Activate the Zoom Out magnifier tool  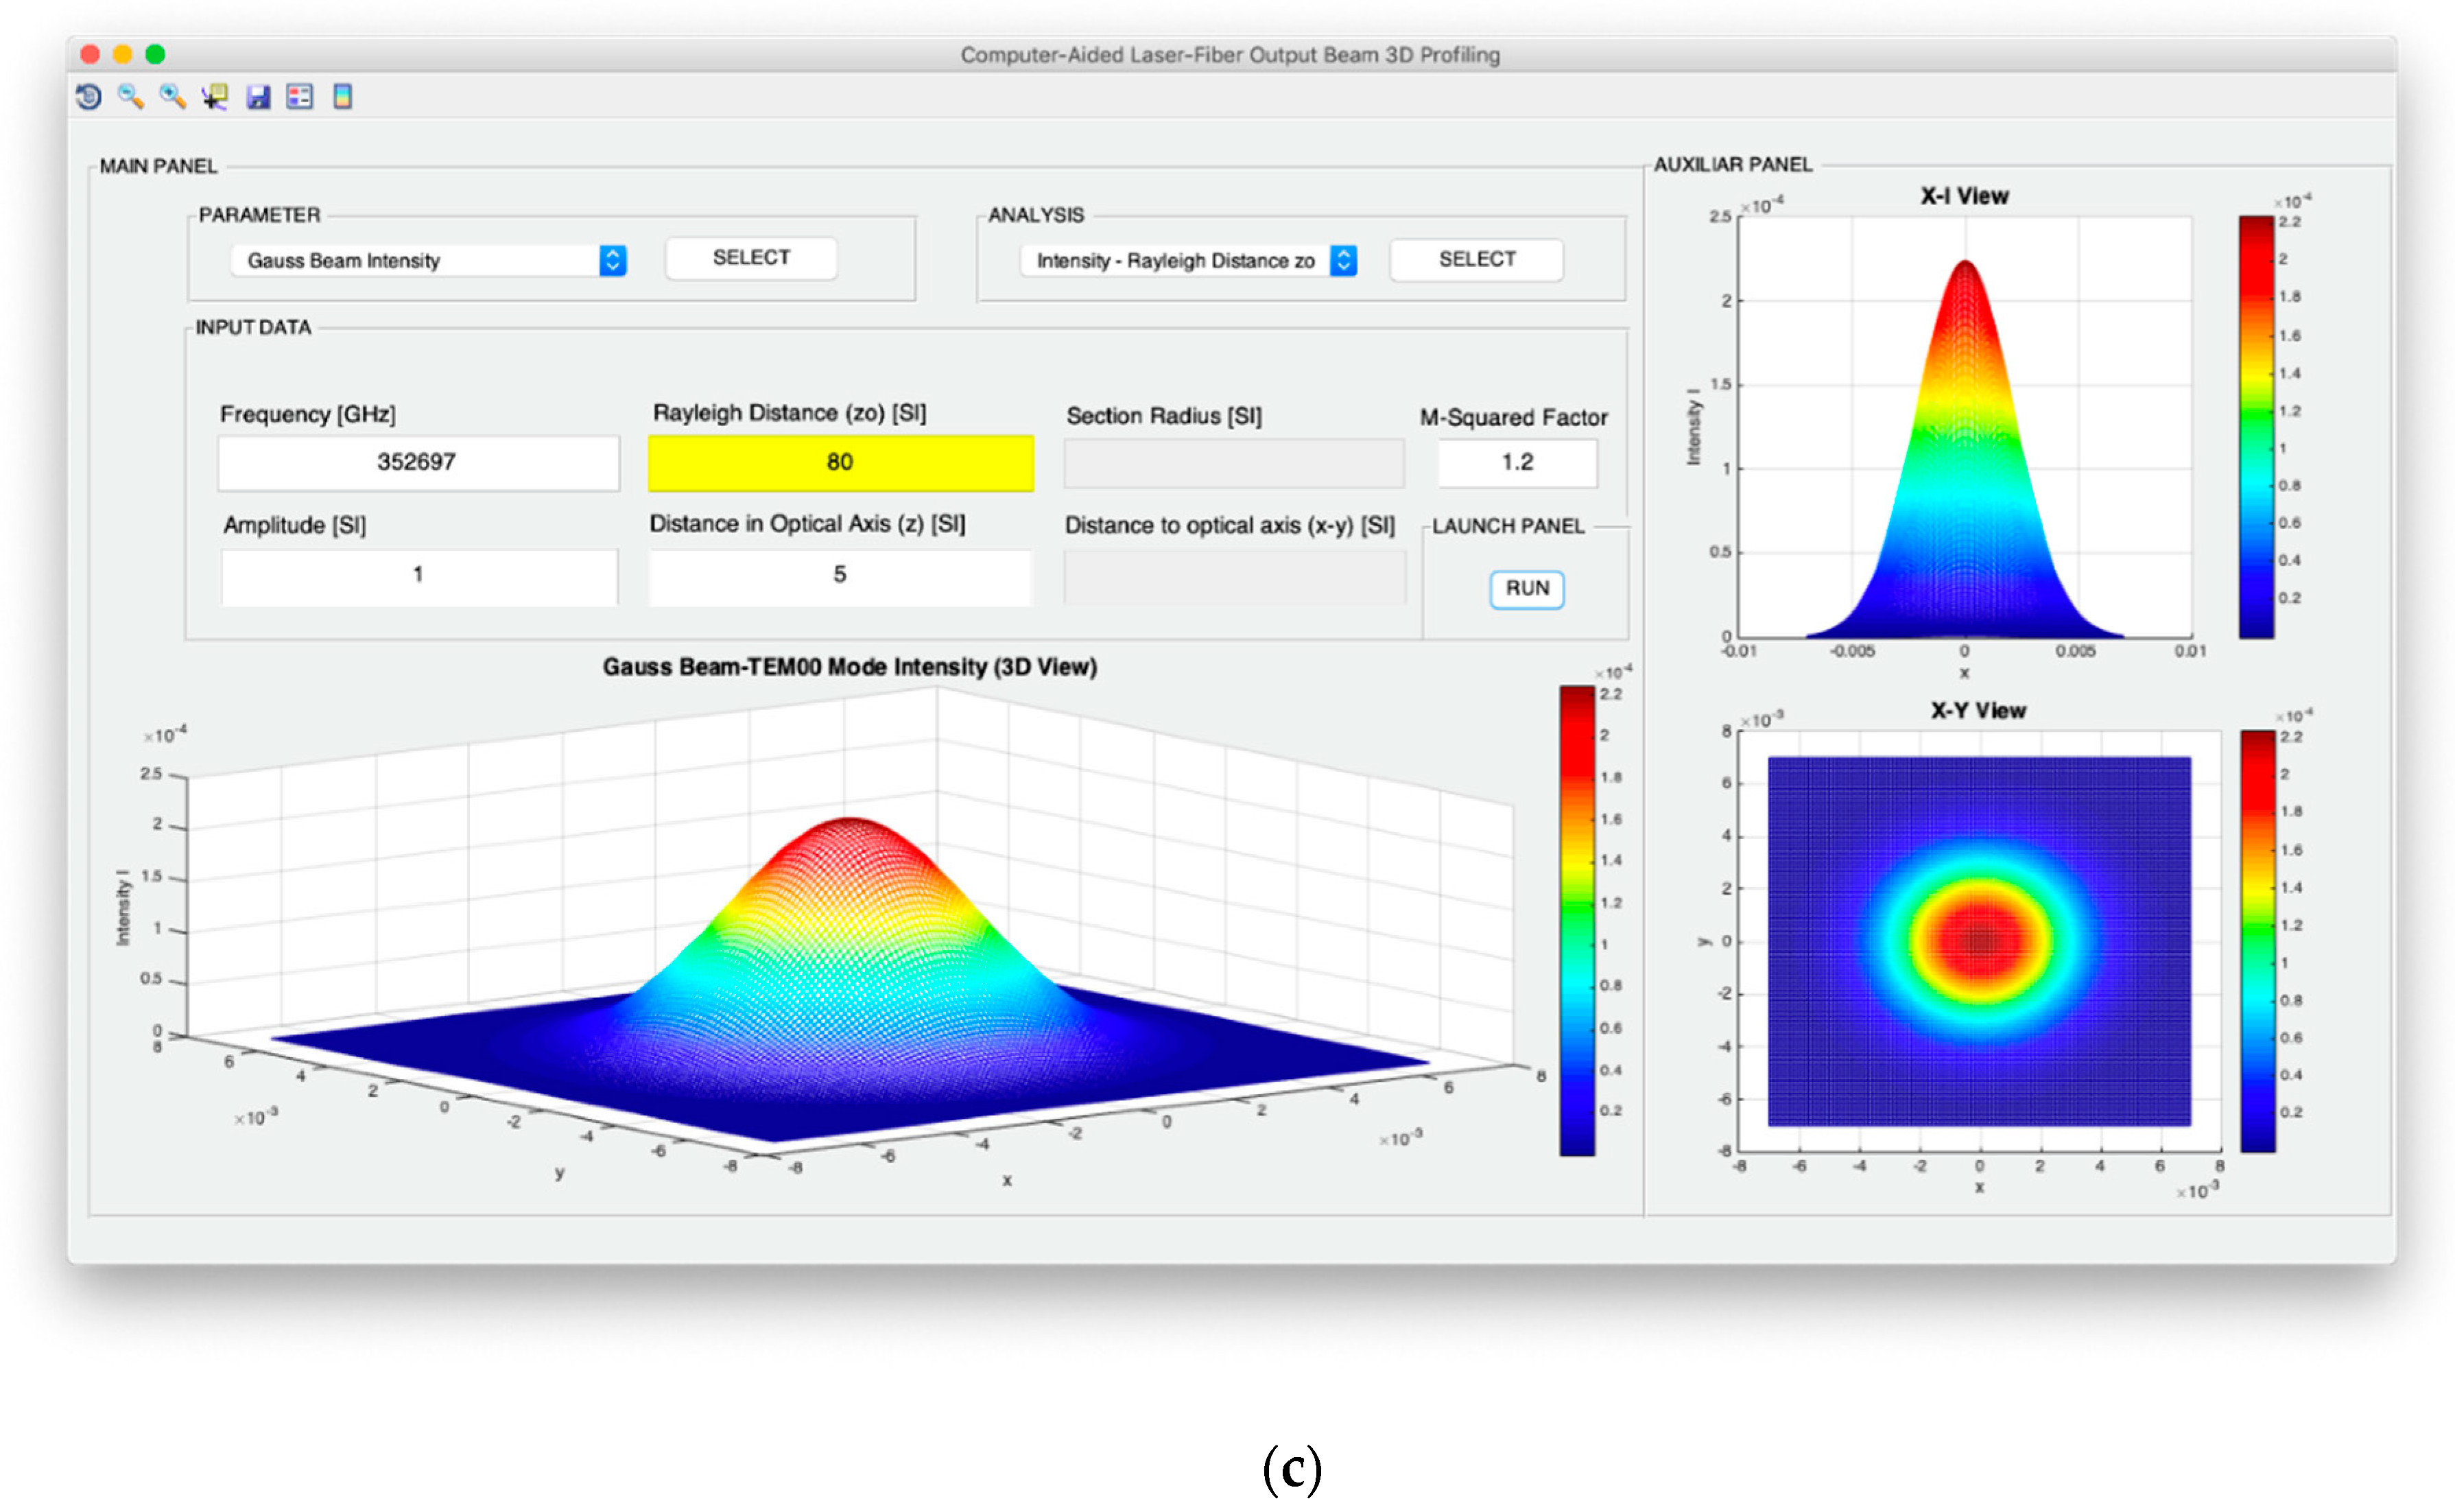130,96
